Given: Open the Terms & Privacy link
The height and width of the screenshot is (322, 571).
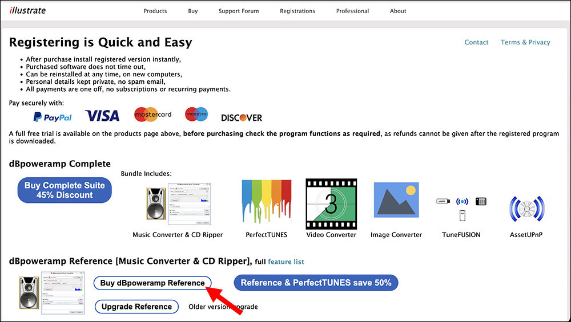Looking at the screenshot, I should pos(525,42).
